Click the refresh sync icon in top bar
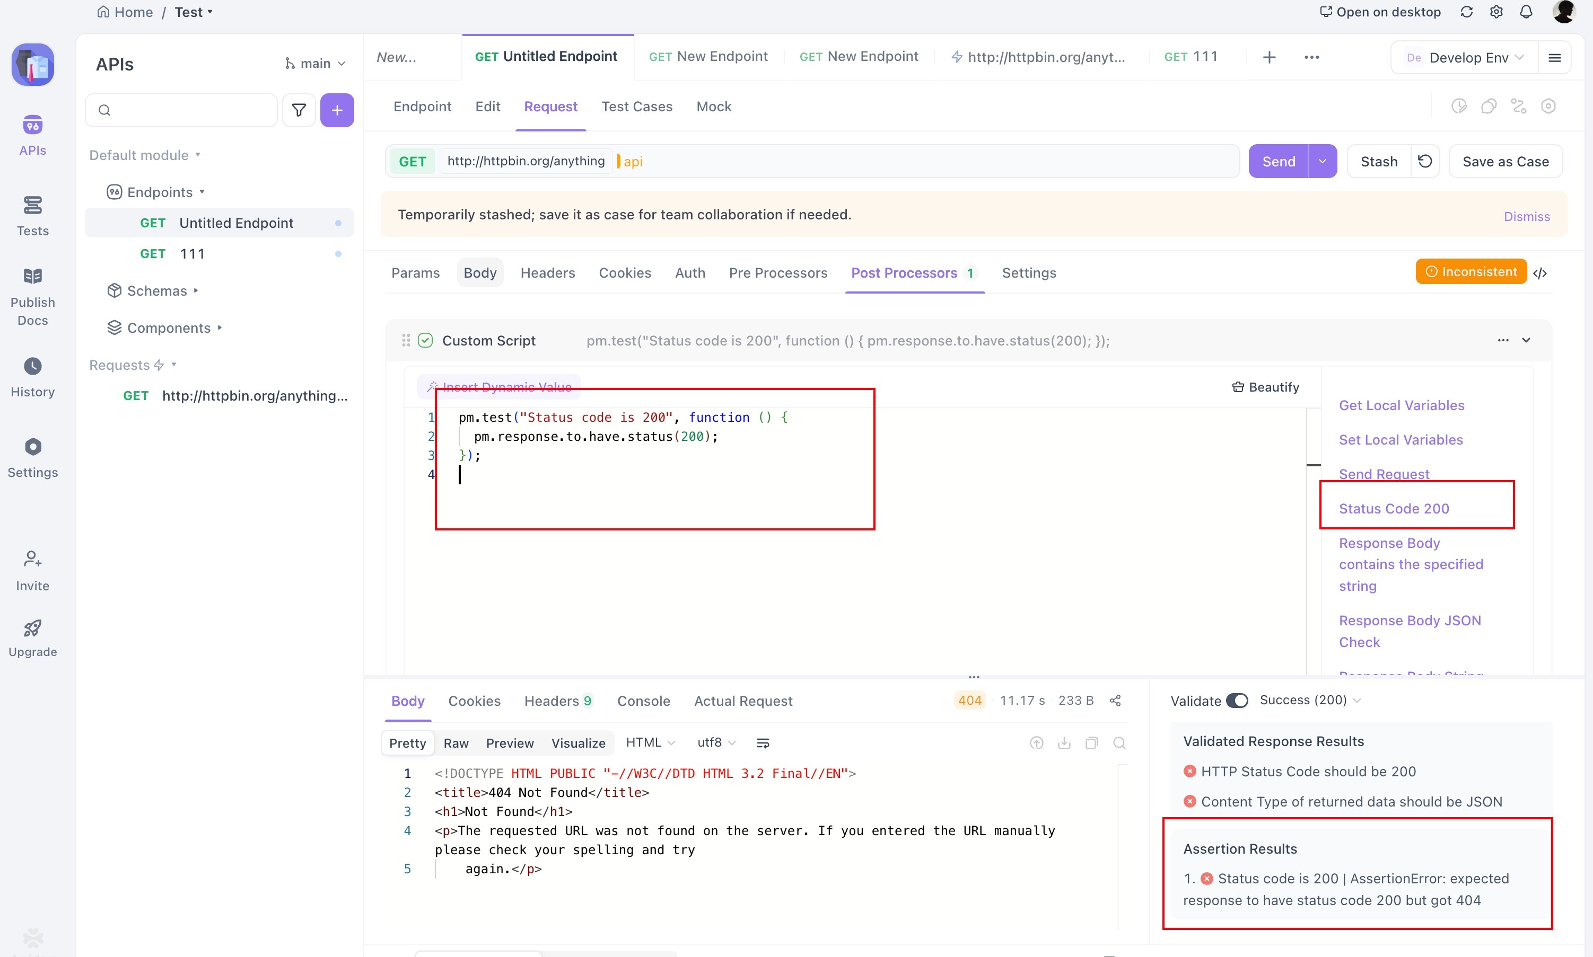The image size is (1593, 957). coord(1467,12)
